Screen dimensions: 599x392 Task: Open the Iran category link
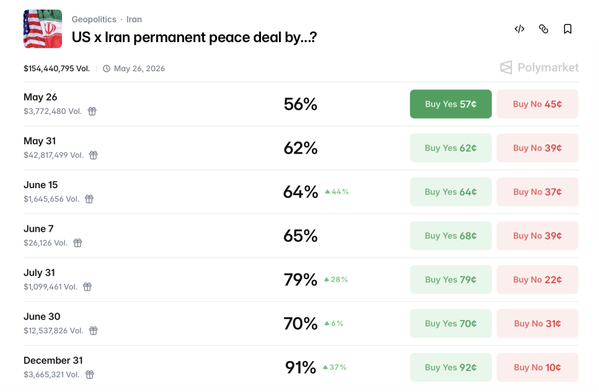(134, 19)
